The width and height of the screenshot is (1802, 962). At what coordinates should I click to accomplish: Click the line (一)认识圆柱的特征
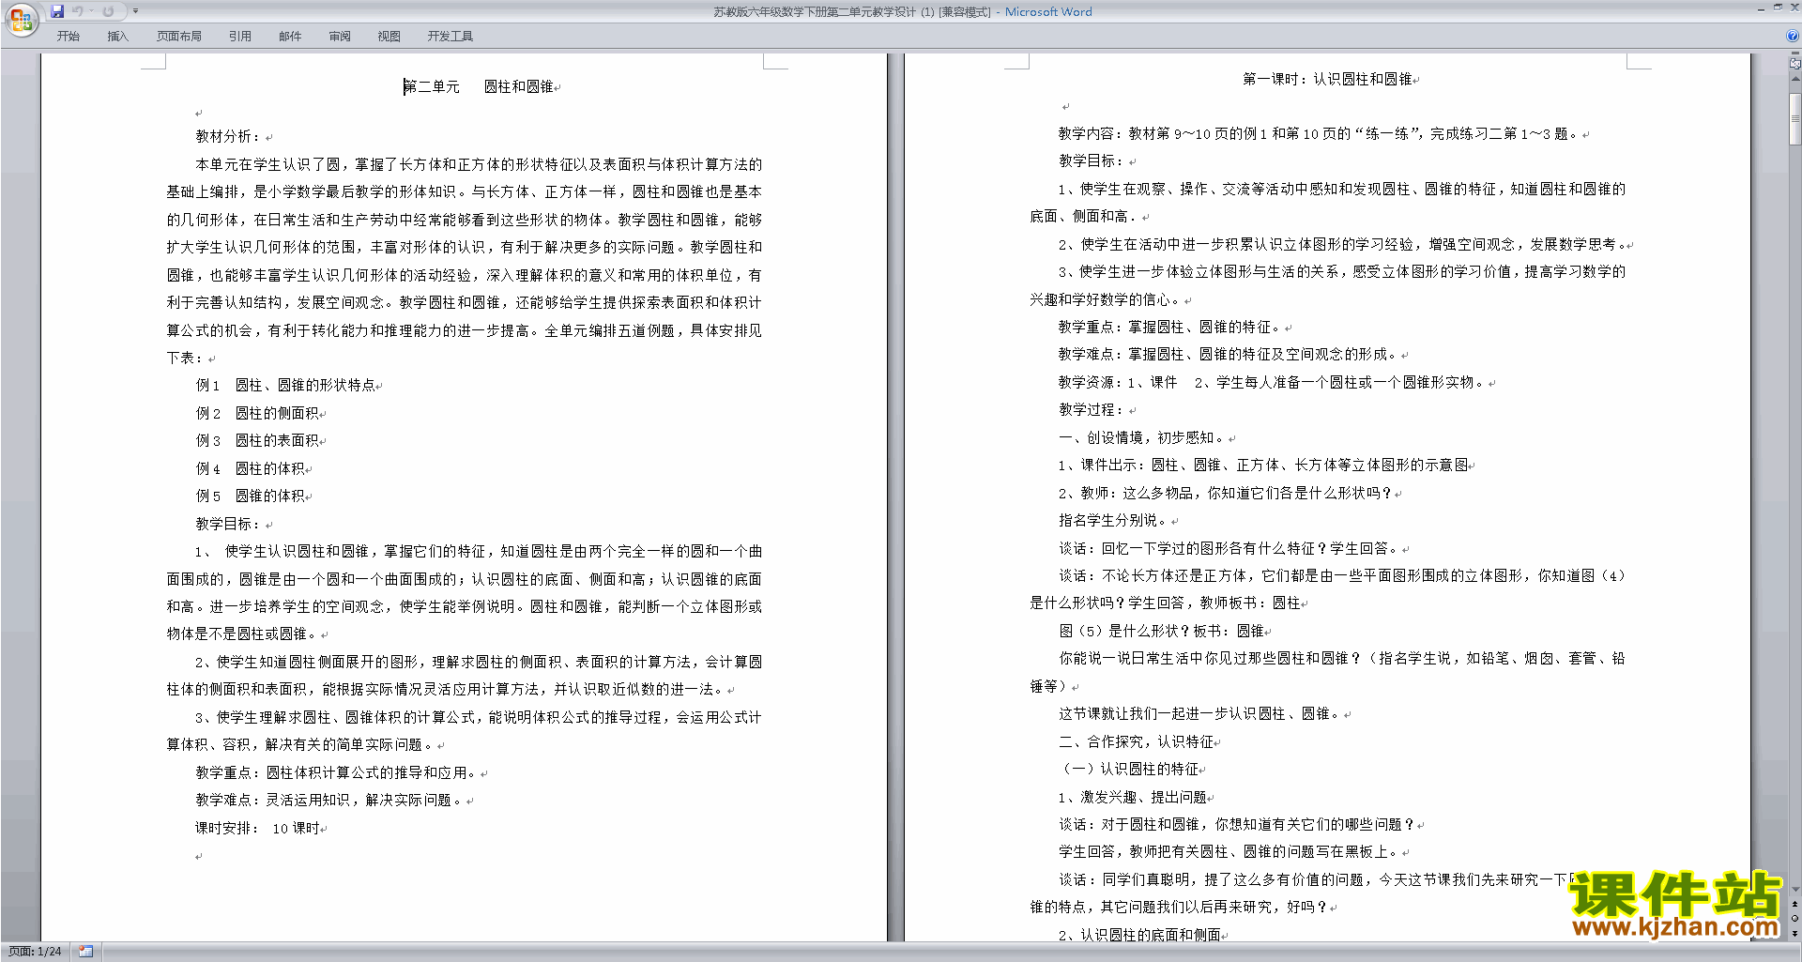[1130, 770]
